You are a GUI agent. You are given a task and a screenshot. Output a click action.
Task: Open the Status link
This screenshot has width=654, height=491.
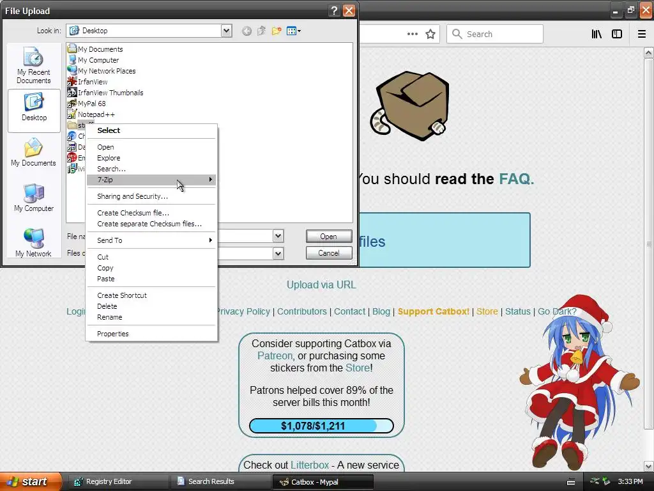click(x=517, y=311)
